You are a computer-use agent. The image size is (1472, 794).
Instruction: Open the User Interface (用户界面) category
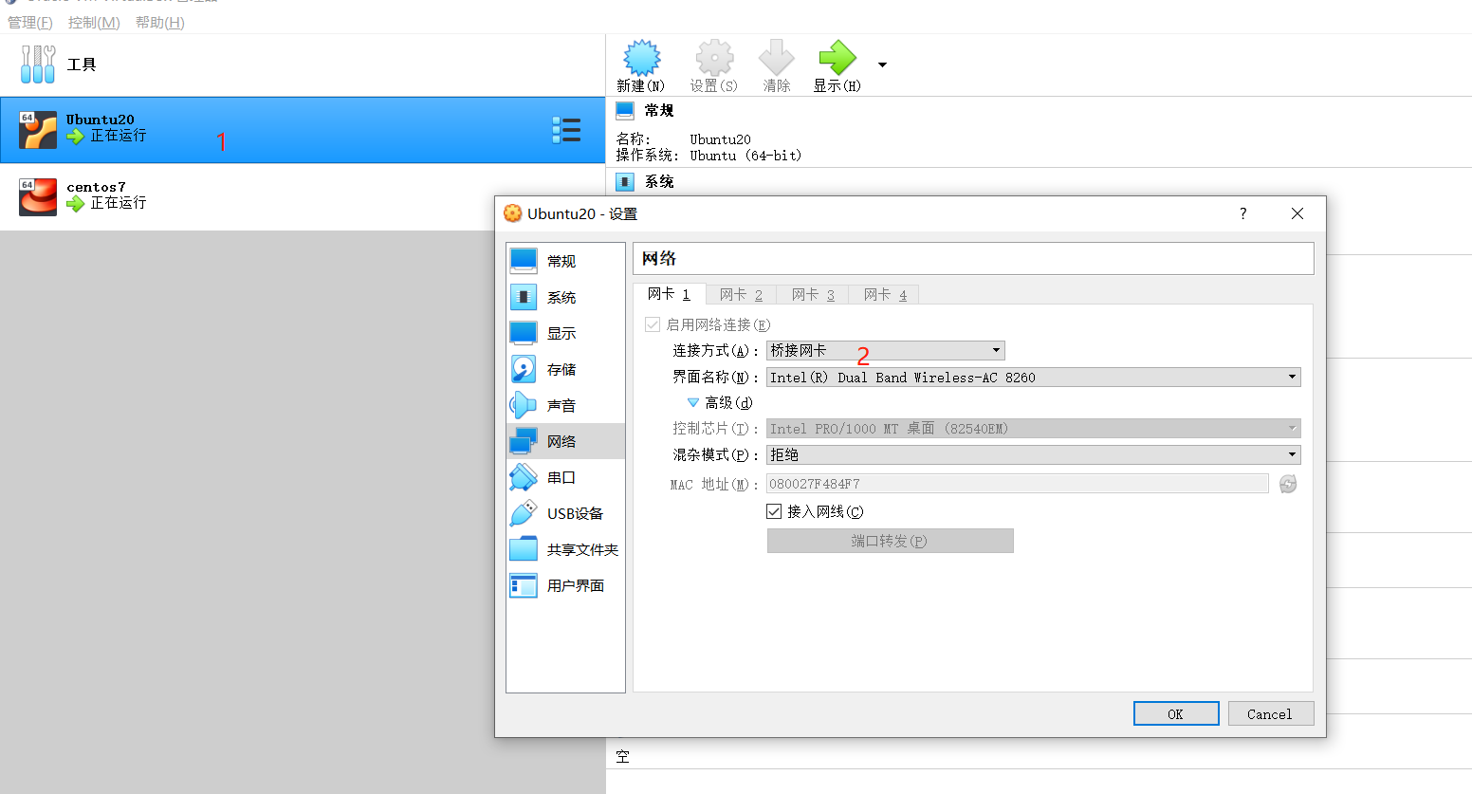(565, 585)
